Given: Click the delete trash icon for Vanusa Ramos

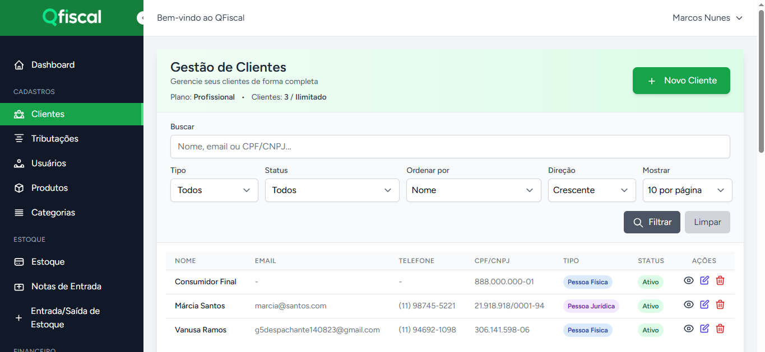Looking at the screenshot, I should [x=720, y=328].
